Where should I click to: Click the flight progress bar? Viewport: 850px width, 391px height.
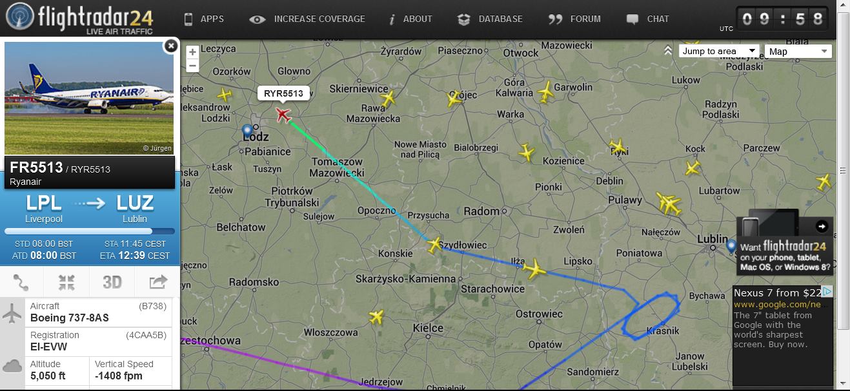point(90,231)
